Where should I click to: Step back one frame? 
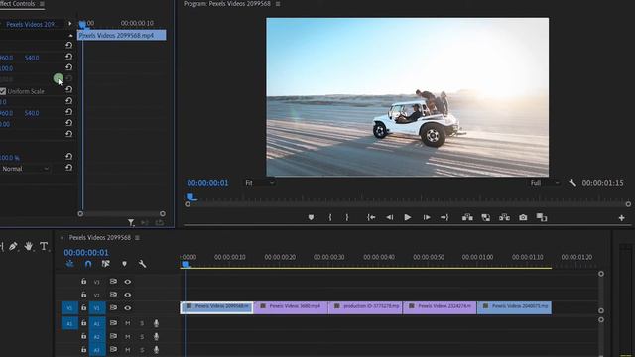point(389,217)
